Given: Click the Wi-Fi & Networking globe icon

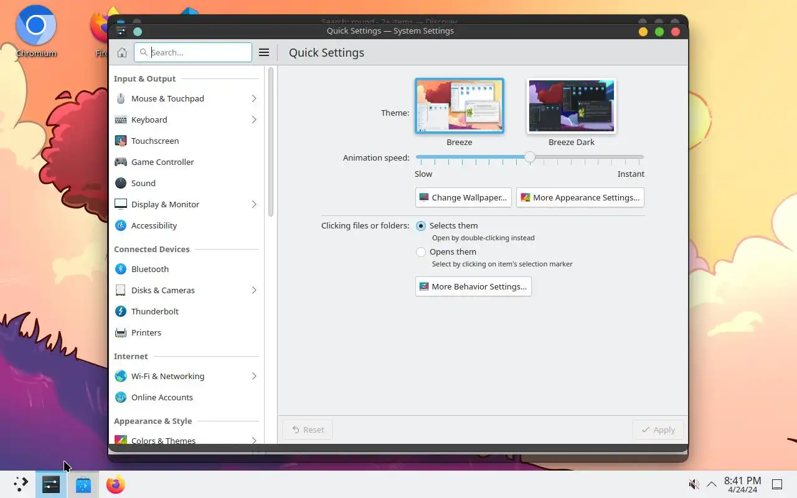Looking at the screenshot, I should [x=121, y=376].
